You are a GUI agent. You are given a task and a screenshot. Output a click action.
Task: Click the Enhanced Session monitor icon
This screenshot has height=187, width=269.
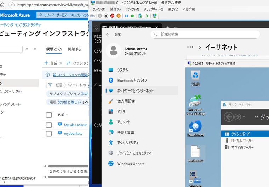click(x=154, y=16)
